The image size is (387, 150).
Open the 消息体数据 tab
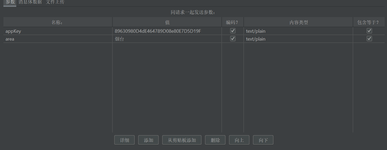(x=30, y=2)
